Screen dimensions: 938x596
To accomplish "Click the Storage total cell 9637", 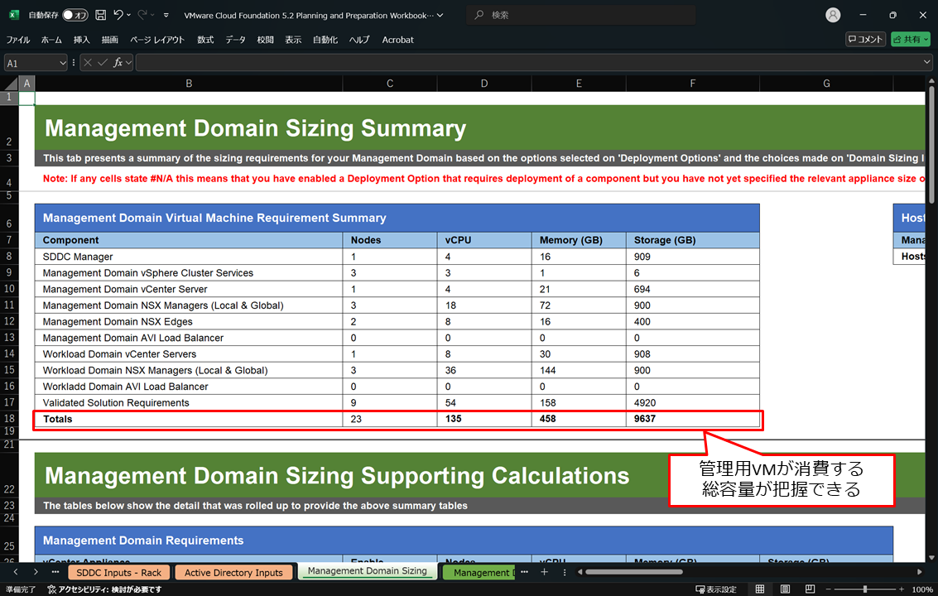I will [693, 419].
